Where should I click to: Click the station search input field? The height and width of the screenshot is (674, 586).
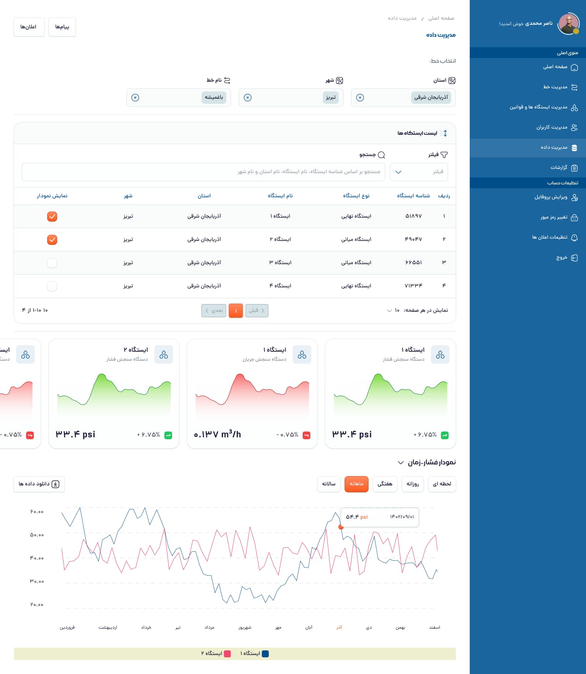point(203,172)
